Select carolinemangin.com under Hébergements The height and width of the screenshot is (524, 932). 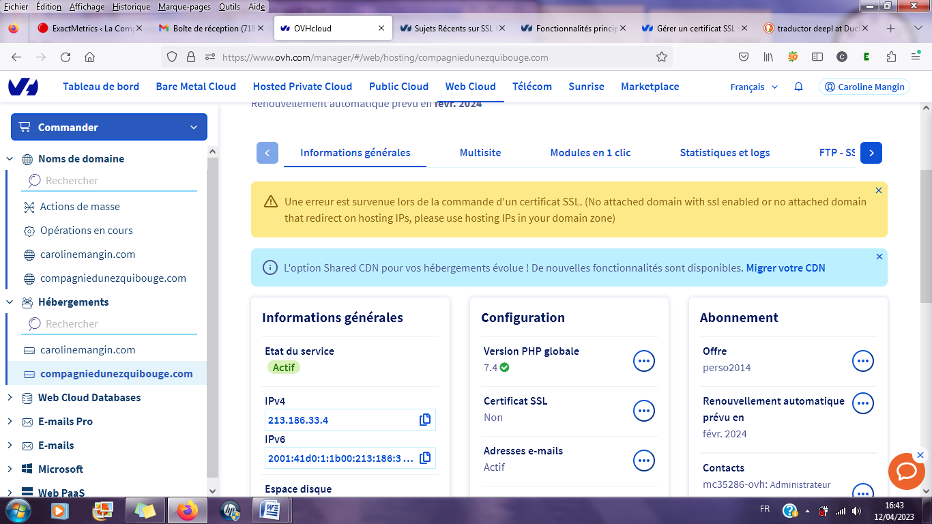(87, 350)
